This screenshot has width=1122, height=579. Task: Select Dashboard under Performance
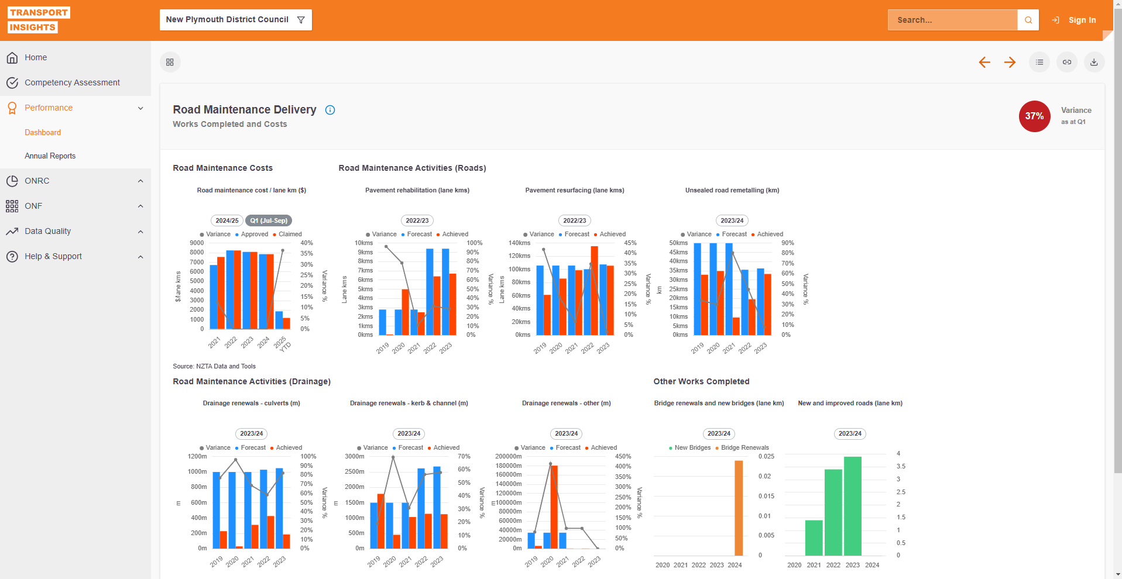[43, 133]
